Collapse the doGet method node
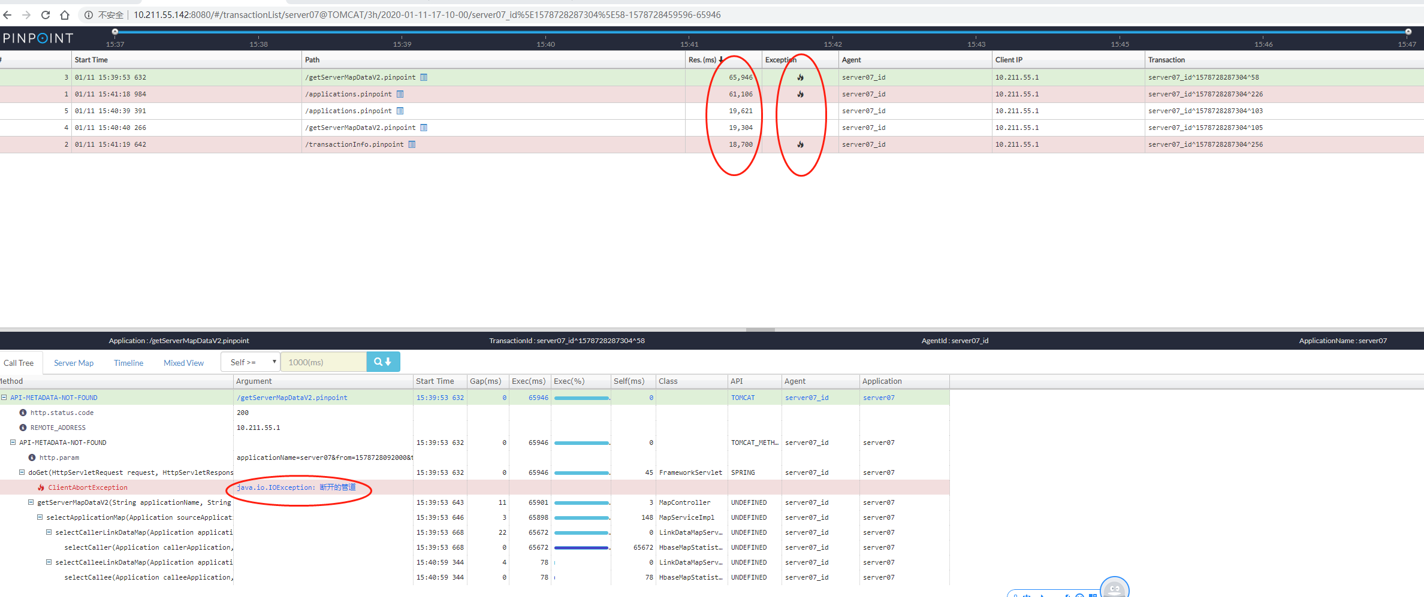The height and width of the screenshot is (597, 1424). click(22, 472)
